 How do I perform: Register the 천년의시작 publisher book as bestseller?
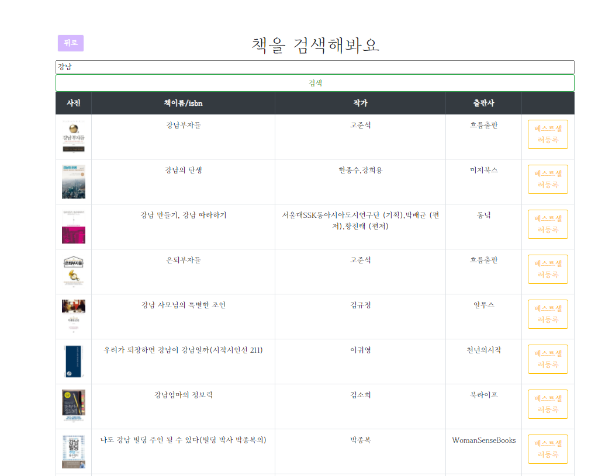tap(548, 359)
